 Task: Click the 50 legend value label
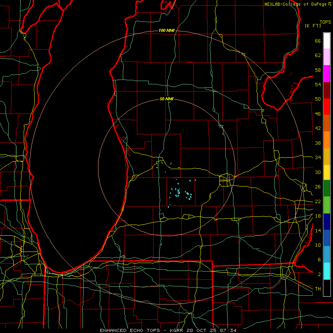(x=318, y=99)
